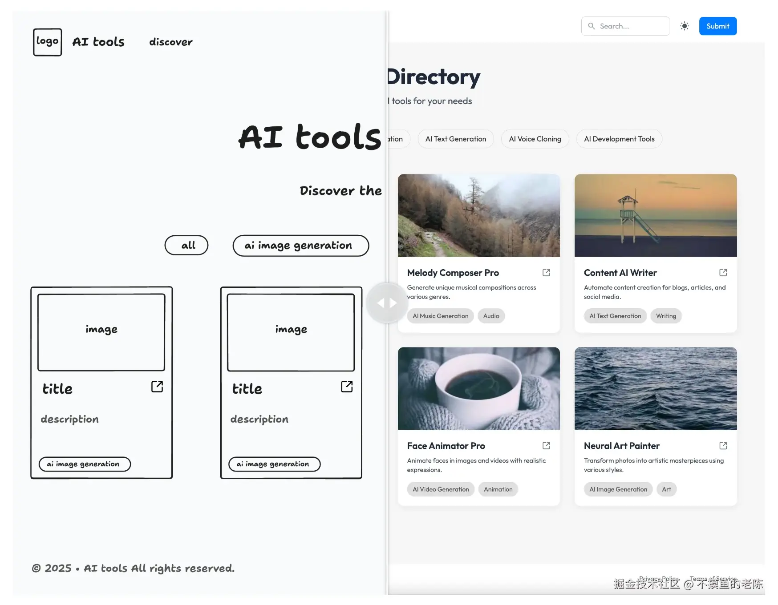The height and width of the screenshot is (605, 778).
Task: Click the Writing tag
Action: 666,316
